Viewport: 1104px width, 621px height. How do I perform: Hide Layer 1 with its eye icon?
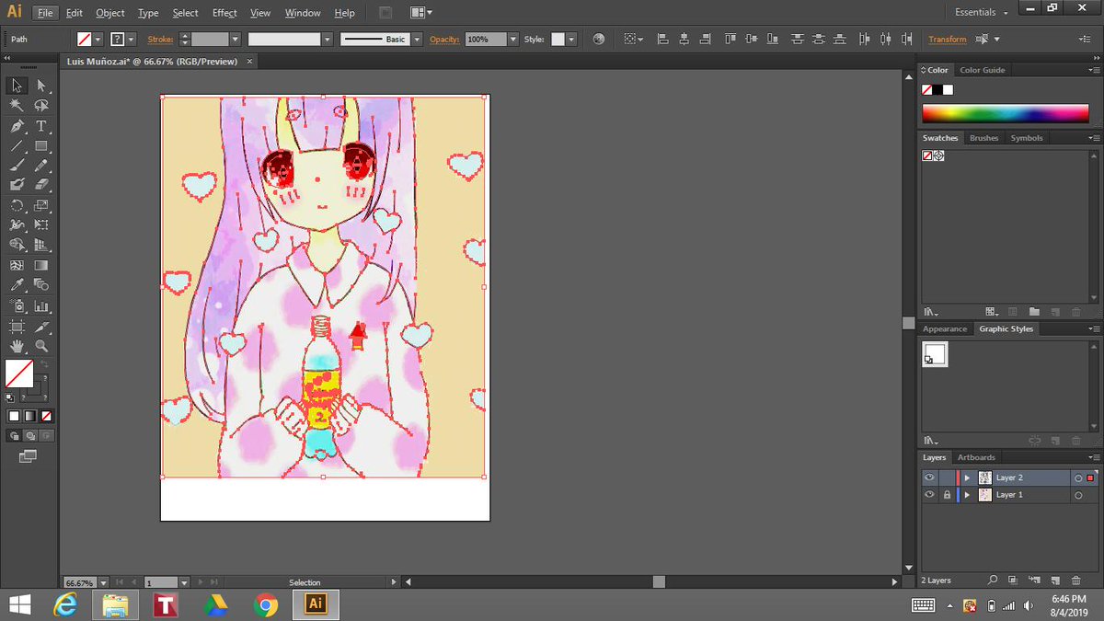929,495
